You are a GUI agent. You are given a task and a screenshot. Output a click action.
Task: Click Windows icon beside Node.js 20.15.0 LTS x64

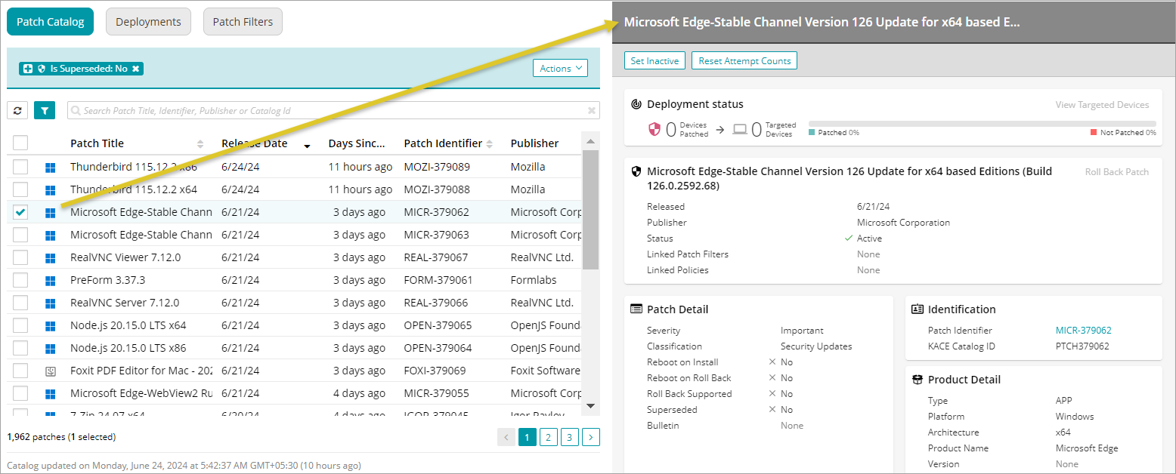point(51,326)
